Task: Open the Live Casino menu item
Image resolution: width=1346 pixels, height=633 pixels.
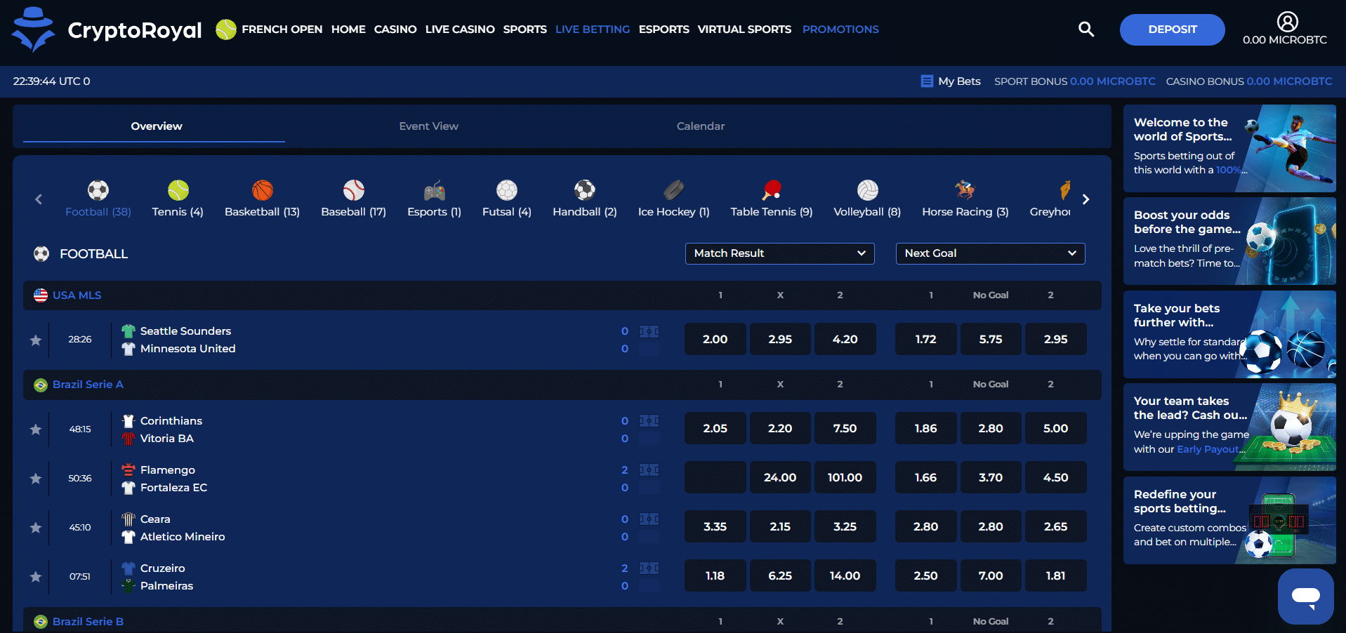Action: tap(460, 29)
